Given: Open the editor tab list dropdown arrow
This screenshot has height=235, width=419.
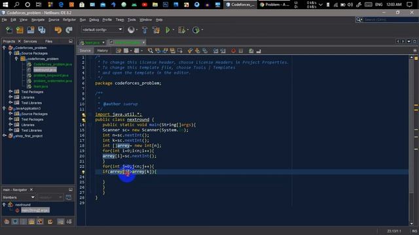Looking at the screenshot, I should [x=409, y=41].
